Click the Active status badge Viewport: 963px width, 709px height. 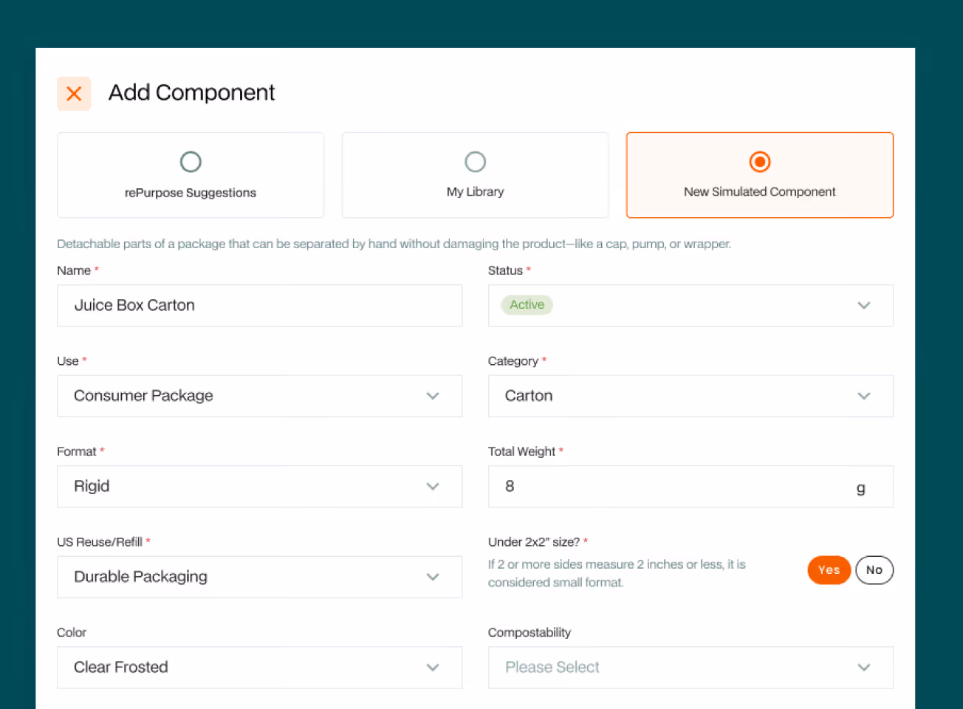coord(527,305)
